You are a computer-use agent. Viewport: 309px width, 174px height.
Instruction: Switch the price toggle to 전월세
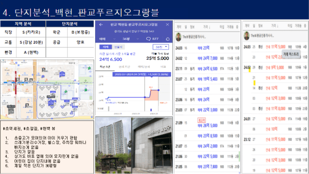coord(118,47)
